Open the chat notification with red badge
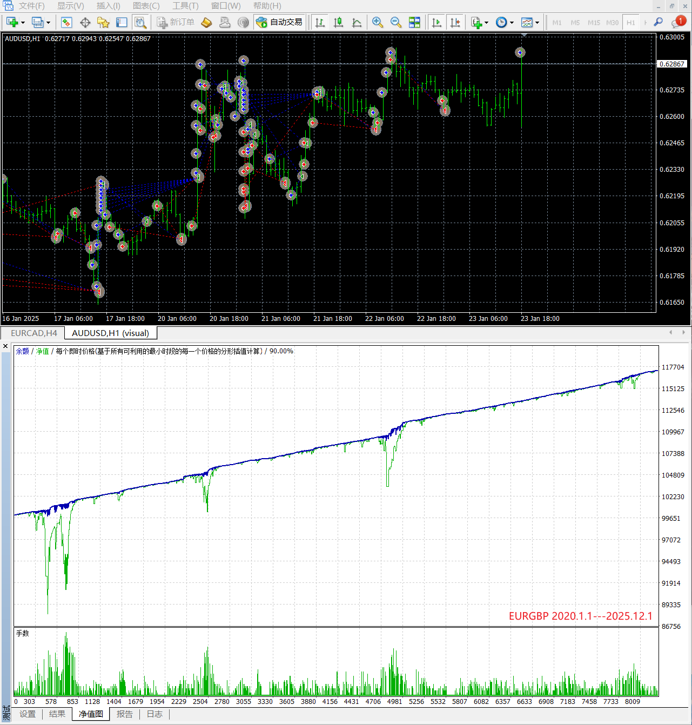 (677, 22)
